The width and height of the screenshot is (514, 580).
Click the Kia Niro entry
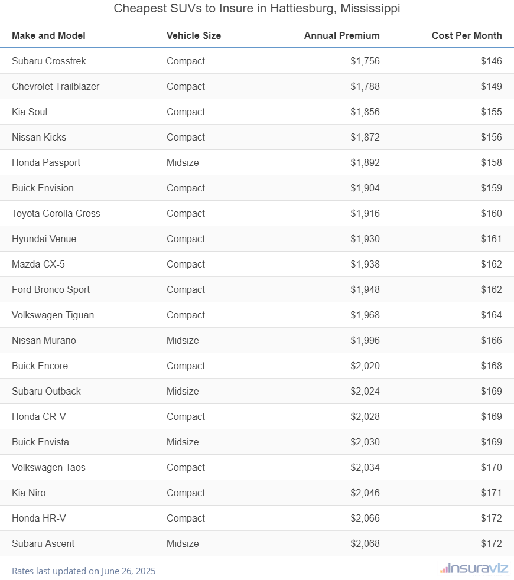tap(28, 493)
